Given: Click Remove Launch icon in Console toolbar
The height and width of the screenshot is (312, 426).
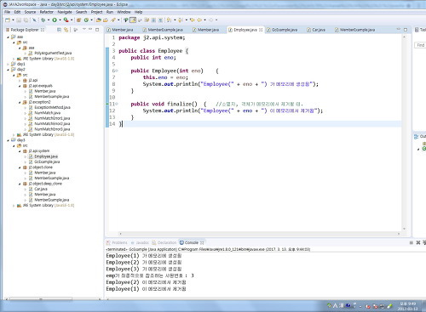Looking at the screenshot, I should [418, 242].
